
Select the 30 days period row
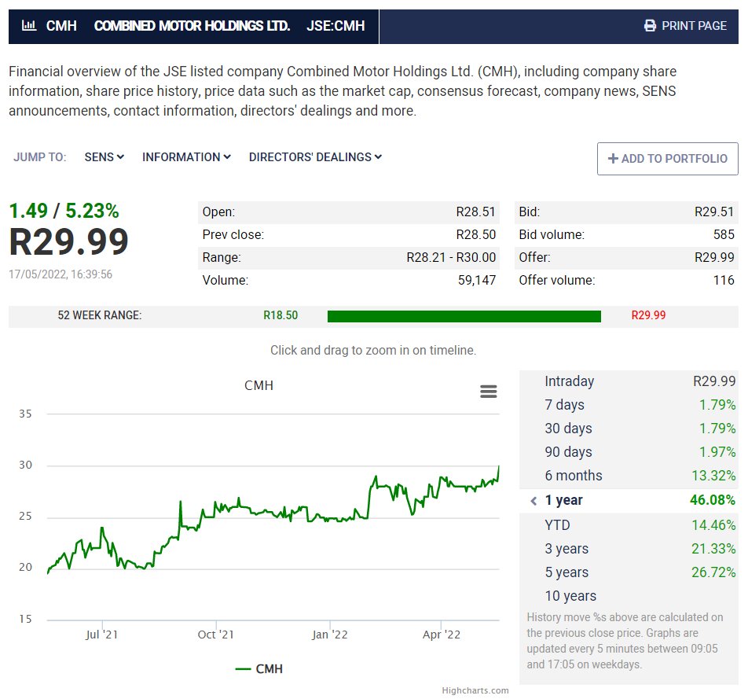(629, 429)
